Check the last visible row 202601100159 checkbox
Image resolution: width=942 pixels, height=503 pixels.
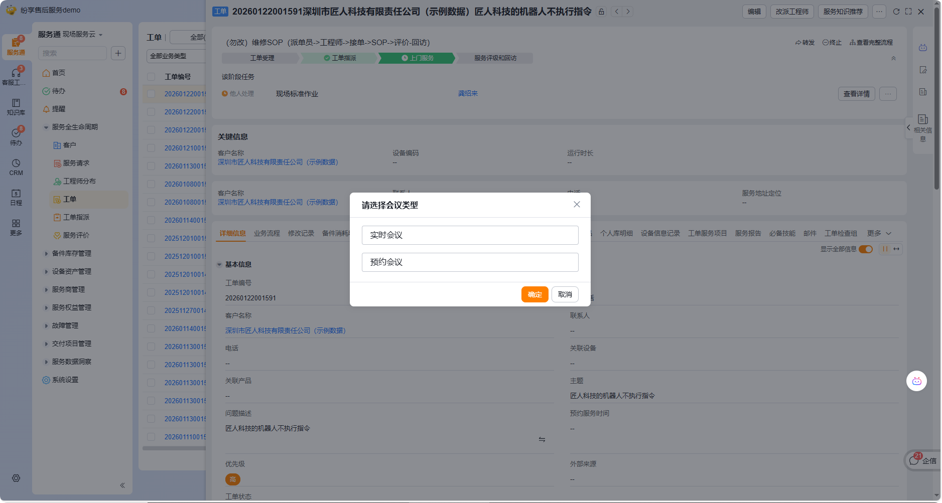click(151, 437)
